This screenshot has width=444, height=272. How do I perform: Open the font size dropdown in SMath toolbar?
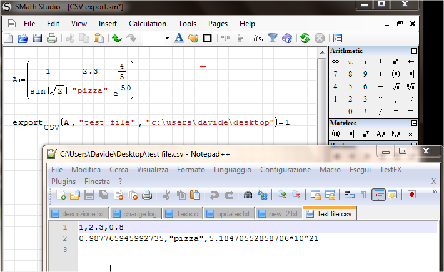point(167,38)
